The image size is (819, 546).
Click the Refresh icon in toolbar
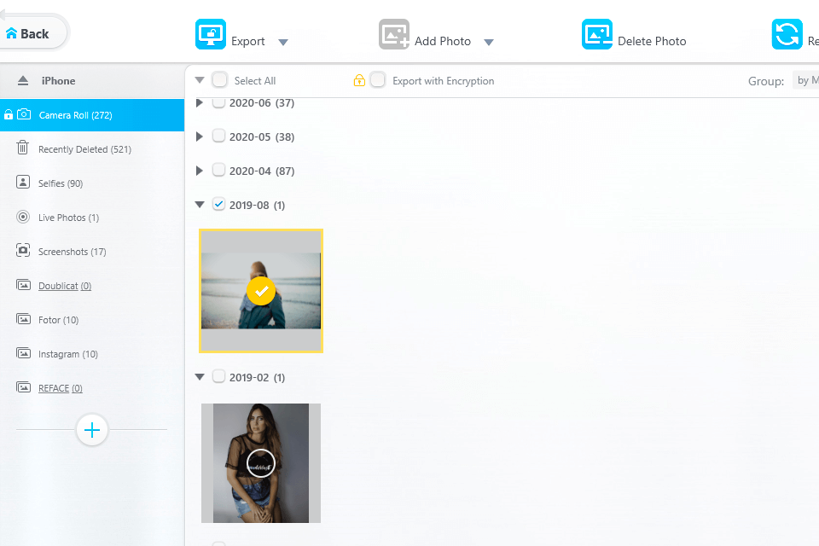tap(787, 34)
